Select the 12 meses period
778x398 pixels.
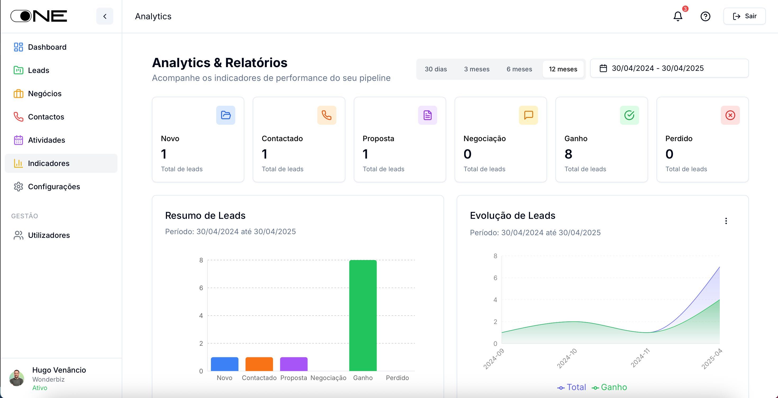coord(563,69)
